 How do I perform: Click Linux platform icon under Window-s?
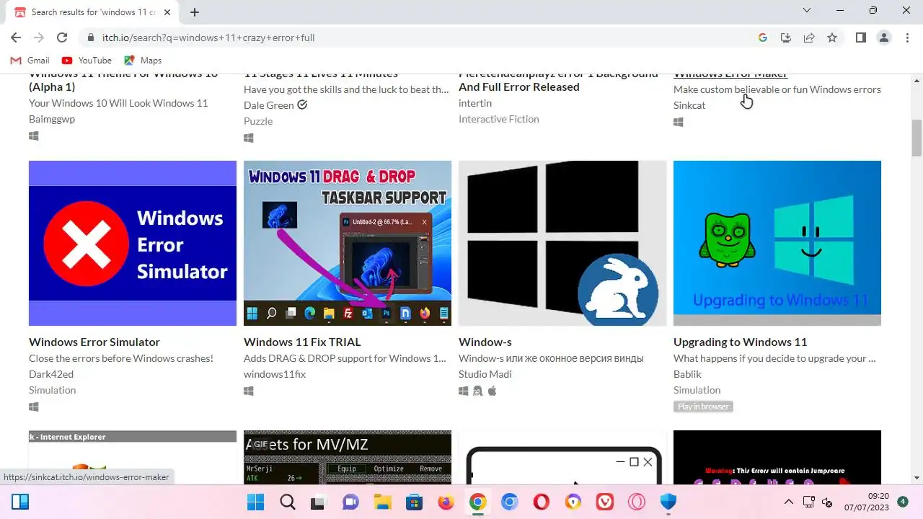point(477,391)
